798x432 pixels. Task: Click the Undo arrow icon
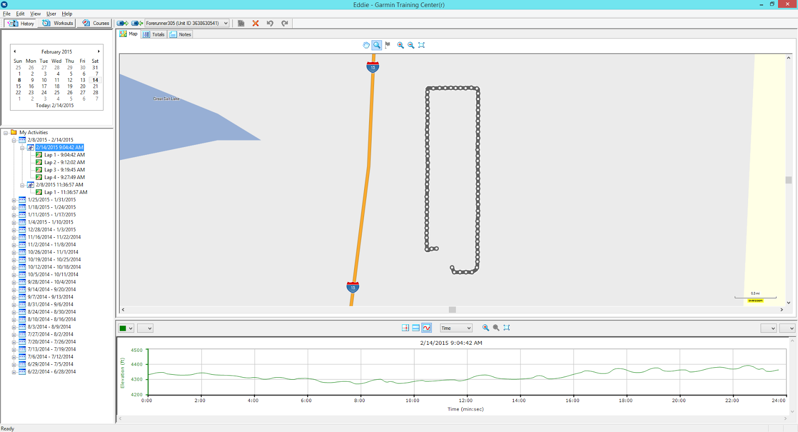270,23
